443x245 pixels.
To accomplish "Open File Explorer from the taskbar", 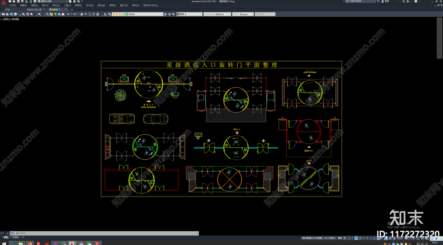I will [21, 244].
